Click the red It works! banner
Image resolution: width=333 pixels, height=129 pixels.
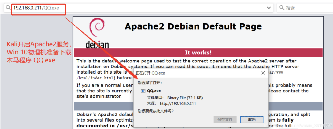tap(198, 53)
